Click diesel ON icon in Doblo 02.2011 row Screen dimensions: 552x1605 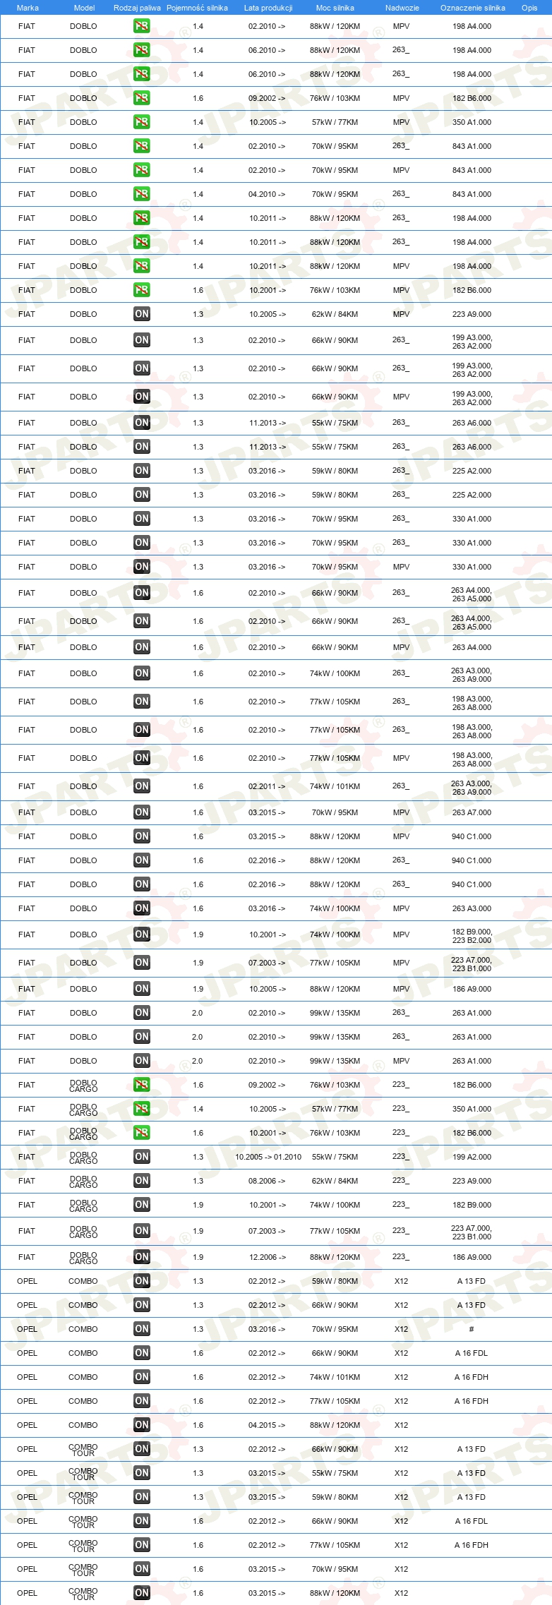[141, 786]
